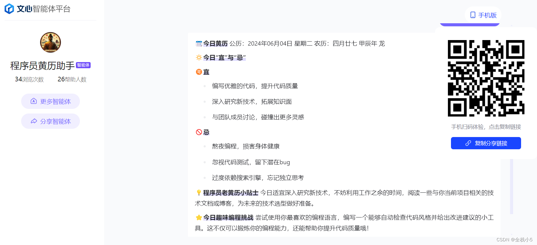Click the link icon in 复制分享链接

click(468, 143)
